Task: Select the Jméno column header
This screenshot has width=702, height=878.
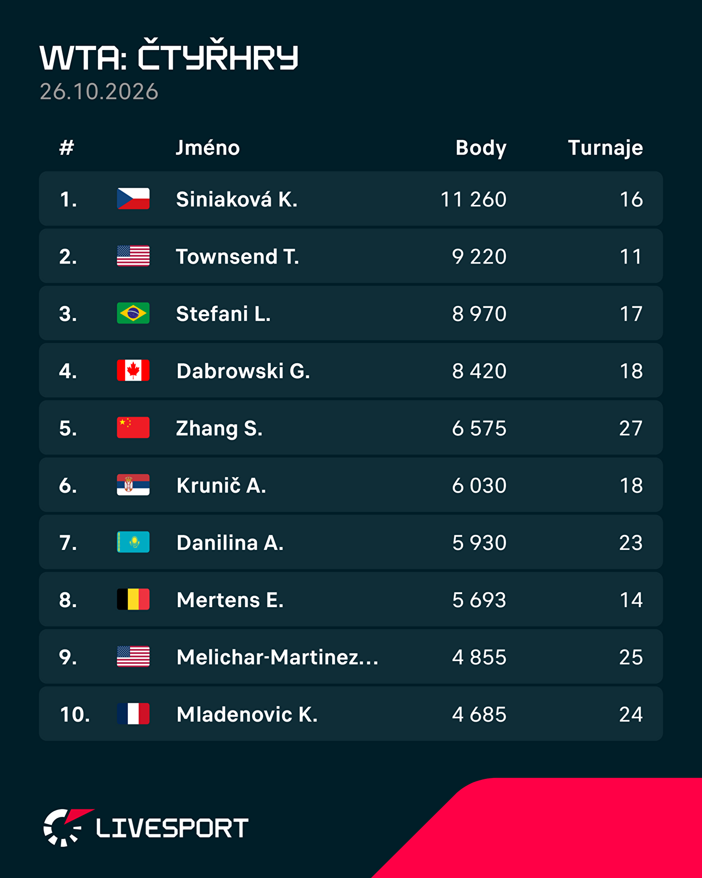Action: coord(208,148)
